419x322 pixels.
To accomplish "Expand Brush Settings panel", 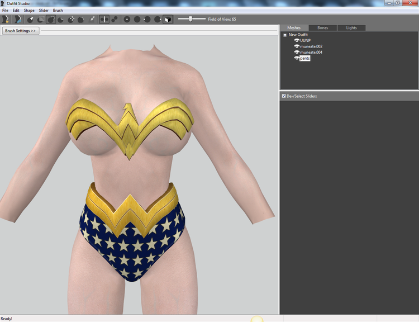I will tap(21, 31).
